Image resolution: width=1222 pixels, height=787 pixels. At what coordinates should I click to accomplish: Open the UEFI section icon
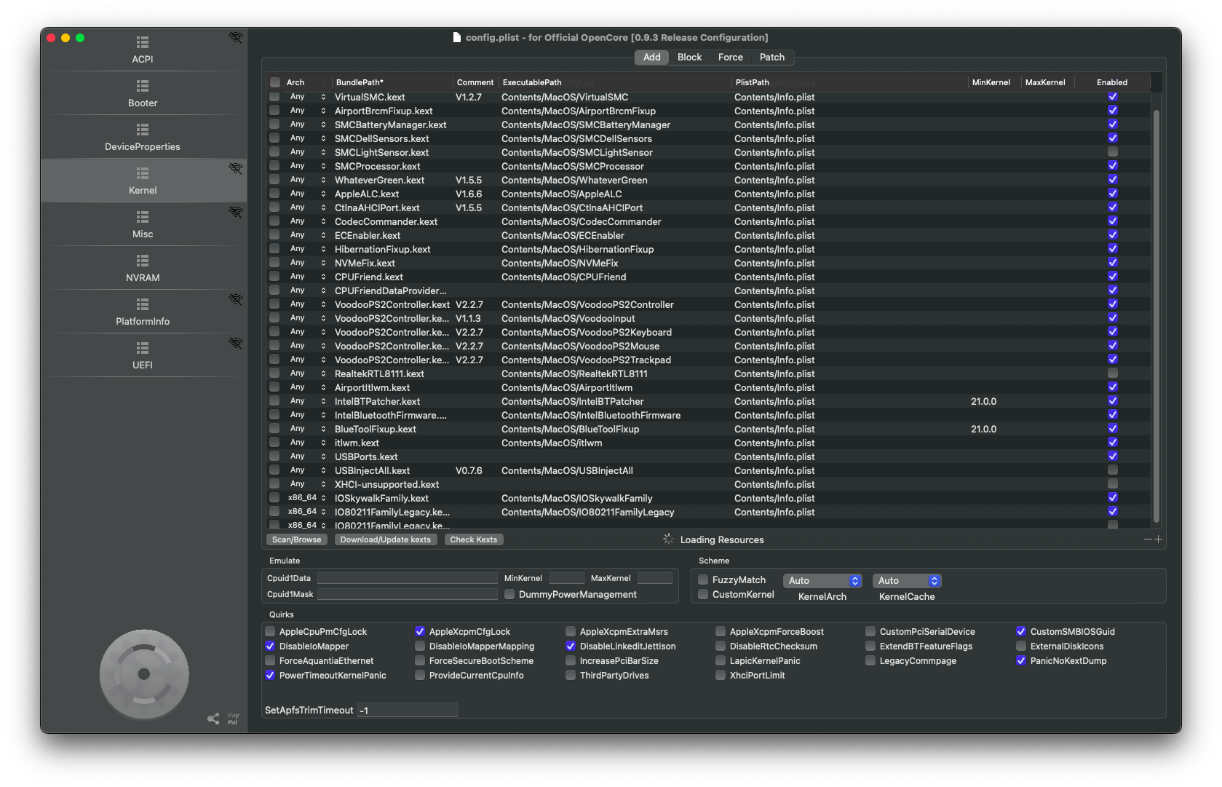(x=143, y=348)
